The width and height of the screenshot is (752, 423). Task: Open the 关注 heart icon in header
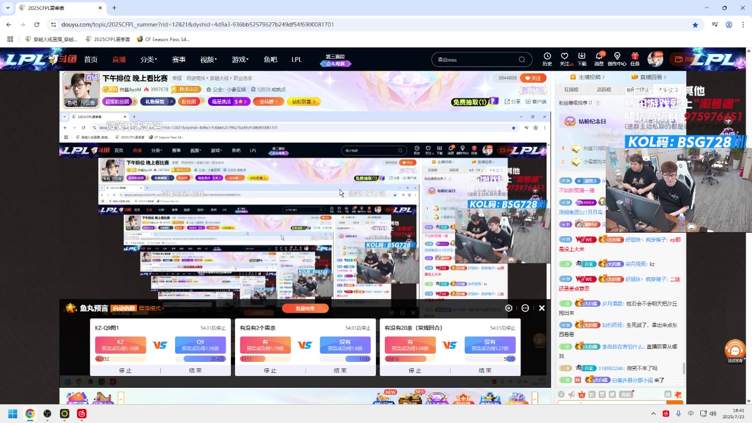[565, 59]
